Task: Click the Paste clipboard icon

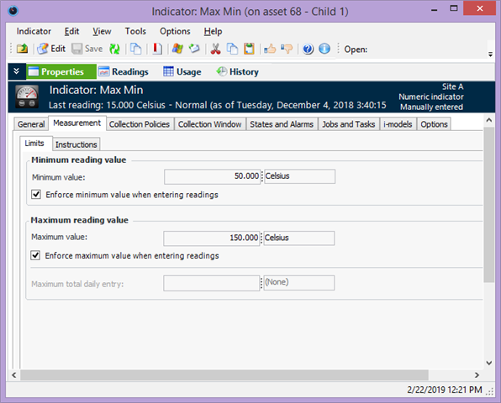Action: pyautogui.click(x=249, y=49)
